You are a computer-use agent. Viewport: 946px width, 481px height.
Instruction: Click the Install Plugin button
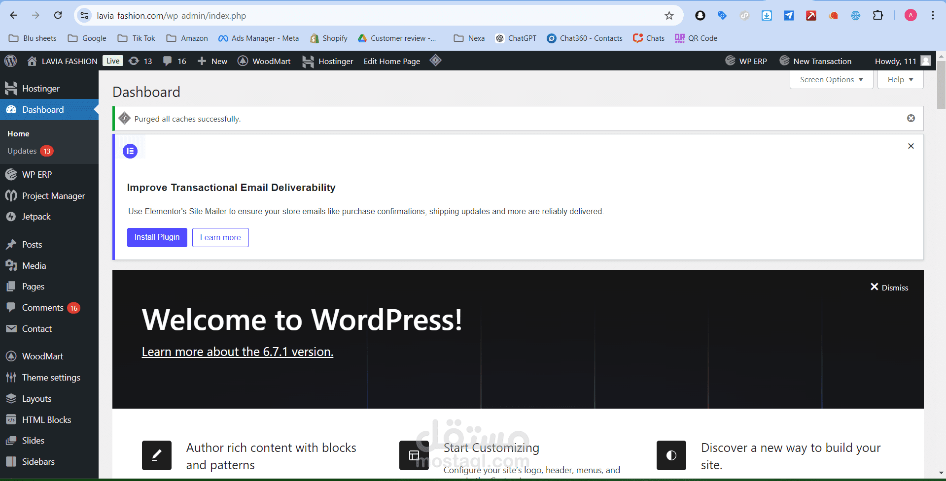[x=157, y=237]
